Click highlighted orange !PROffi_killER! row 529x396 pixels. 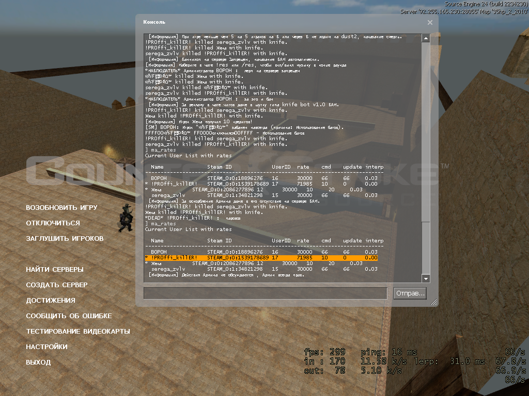coord(261,258)
